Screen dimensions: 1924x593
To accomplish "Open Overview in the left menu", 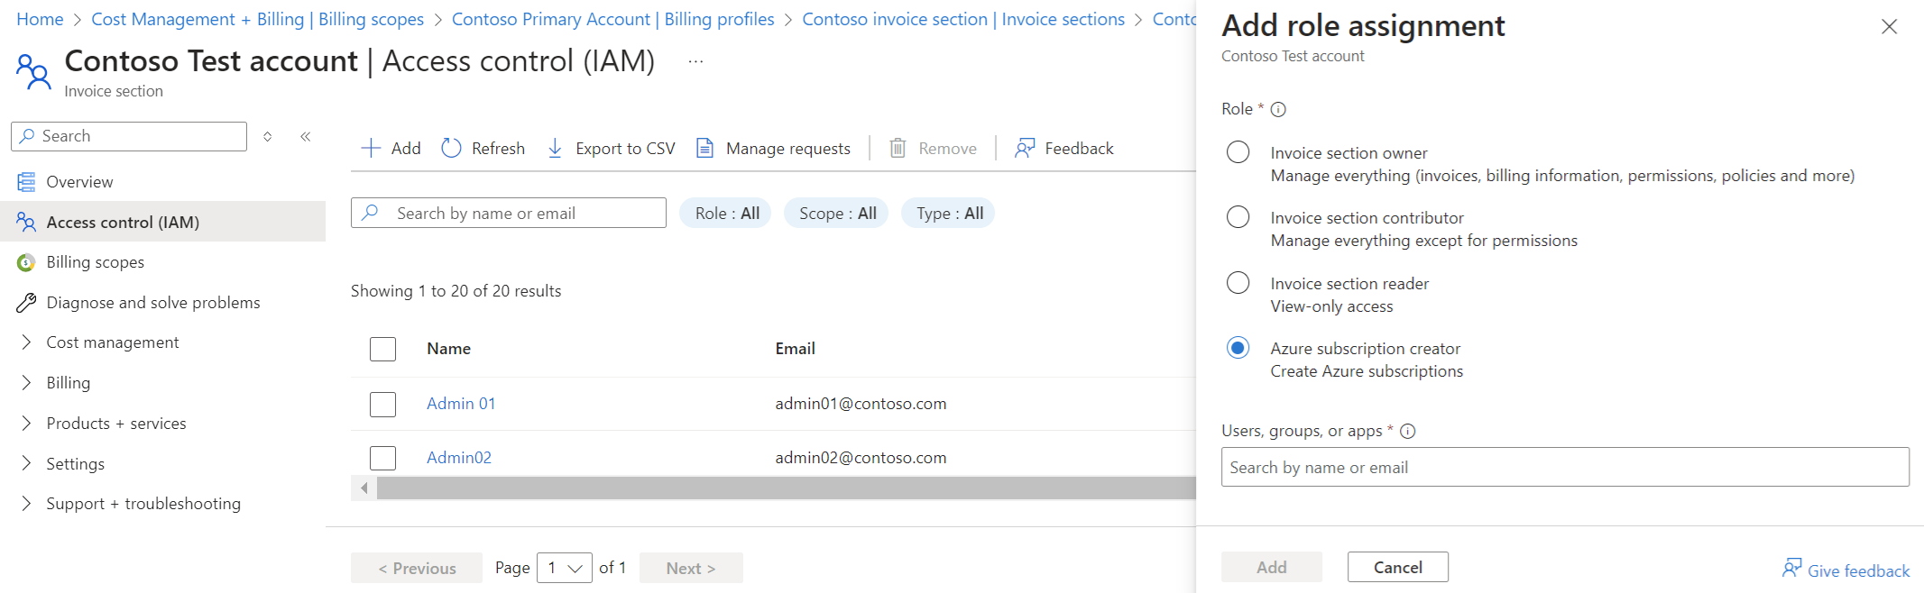I will [x=79, y=182].
